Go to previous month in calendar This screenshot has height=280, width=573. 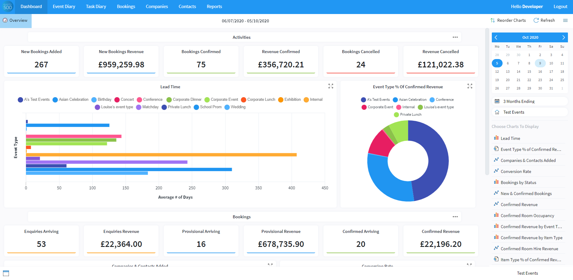coord(496,37)
